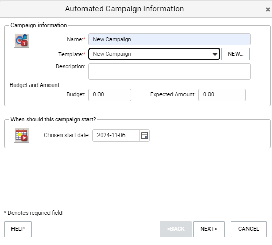
Task: Click inside the Template combo box text
Action: pyautogui.click(x=150, y=54)
